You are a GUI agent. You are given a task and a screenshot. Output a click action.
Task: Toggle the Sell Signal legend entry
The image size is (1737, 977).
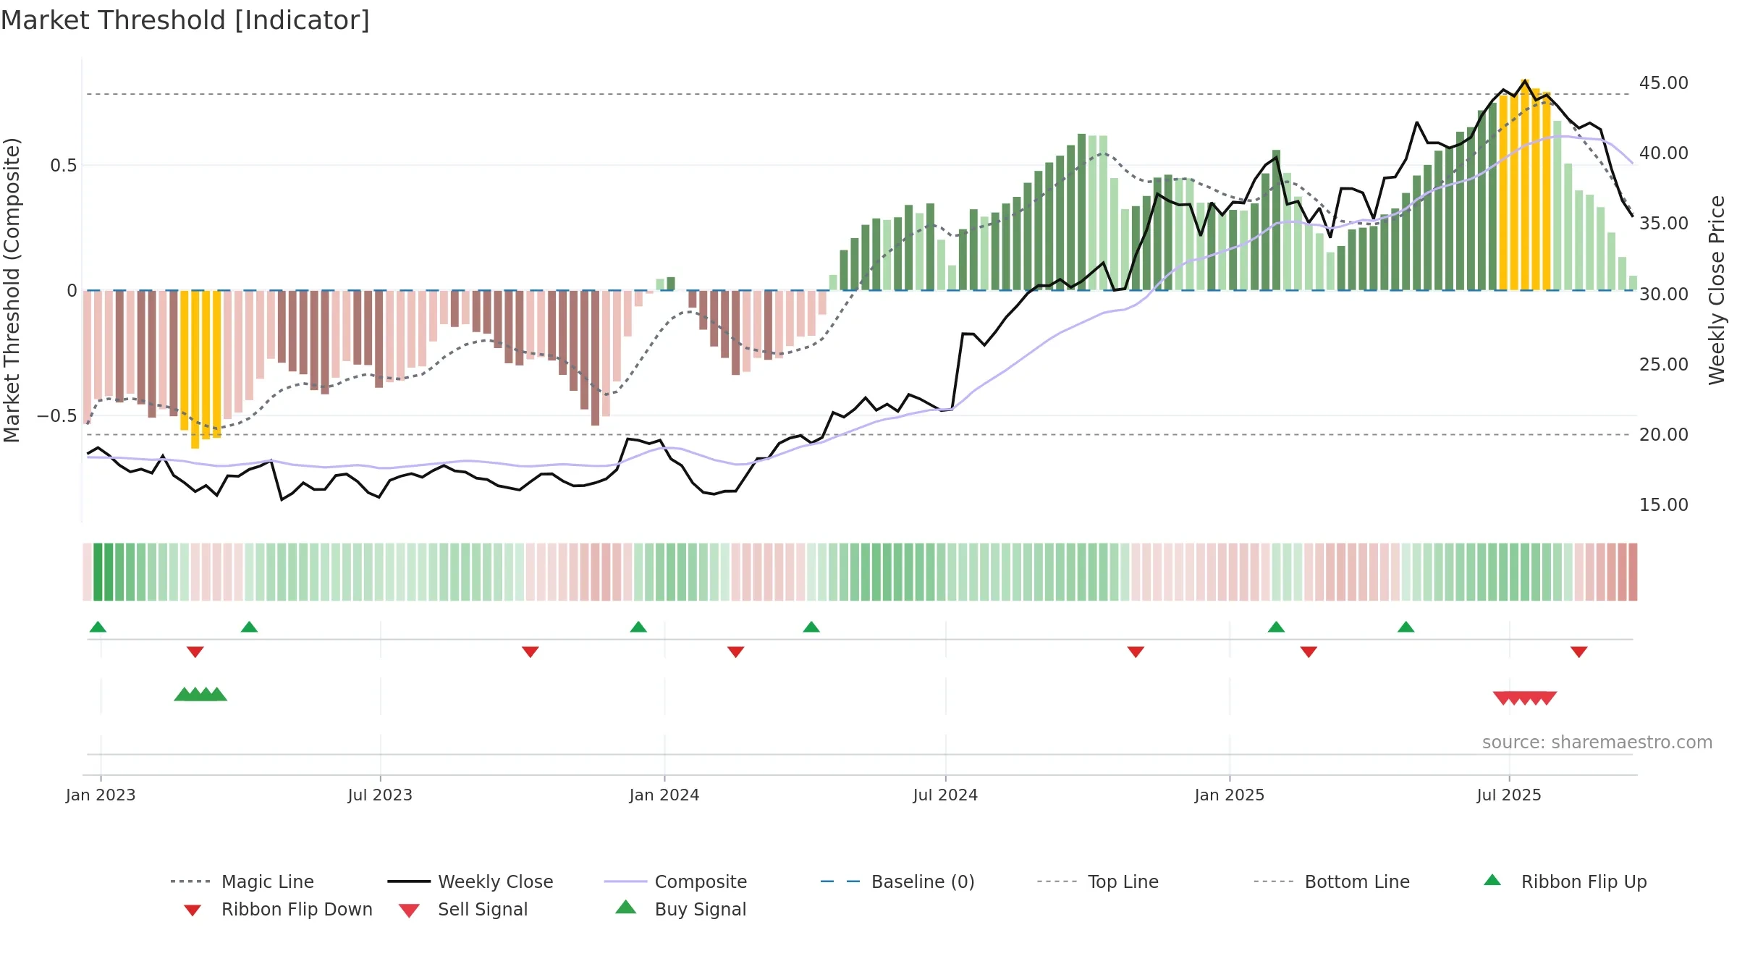click(463, 909)
